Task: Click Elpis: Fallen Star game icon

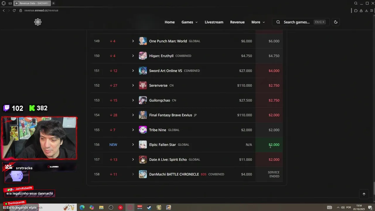Action: coord(143,144)
